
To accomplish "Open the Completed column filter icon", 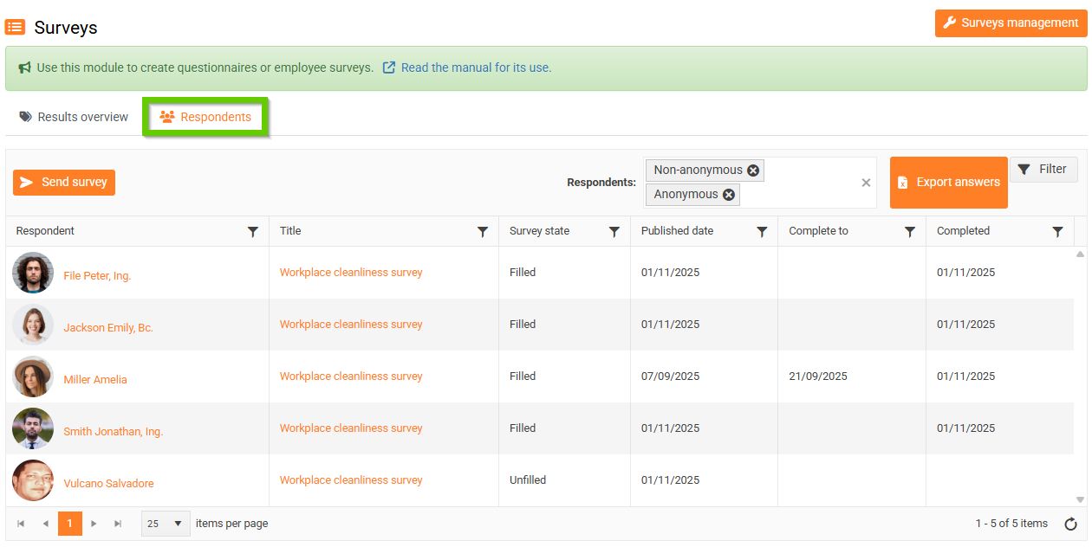I will (x=1057, y=232).
